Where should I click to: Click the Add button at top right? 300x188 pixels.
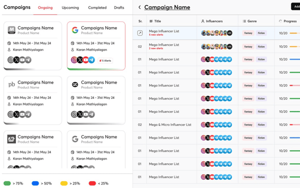pyautogui.click(x=295, y=6)
